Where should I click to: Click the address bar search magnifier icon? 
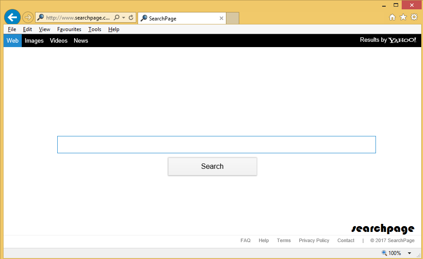(x=117, y=18)
